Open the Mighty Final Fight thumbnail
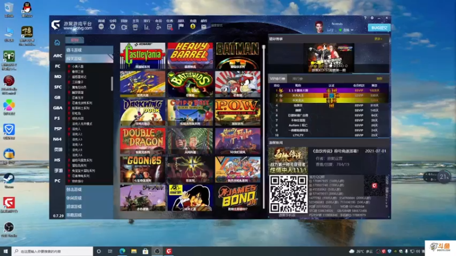The width and height of the screenshot is (456, 256). 238,141
